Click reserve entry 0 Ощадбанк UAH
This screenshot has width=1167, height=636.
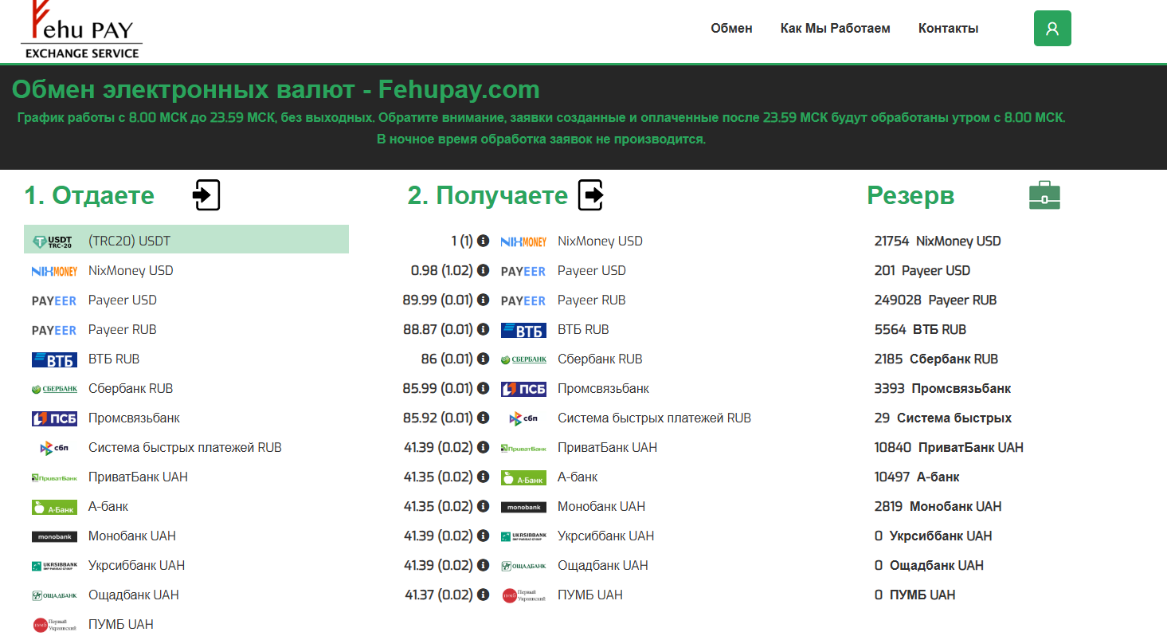pos(929,565)
